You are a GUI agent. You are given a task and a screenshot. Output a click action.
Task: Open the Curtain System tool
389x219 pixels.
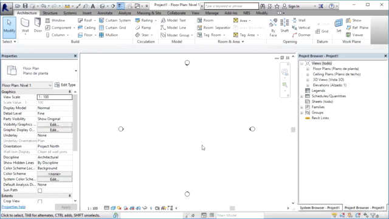point(115,20)
